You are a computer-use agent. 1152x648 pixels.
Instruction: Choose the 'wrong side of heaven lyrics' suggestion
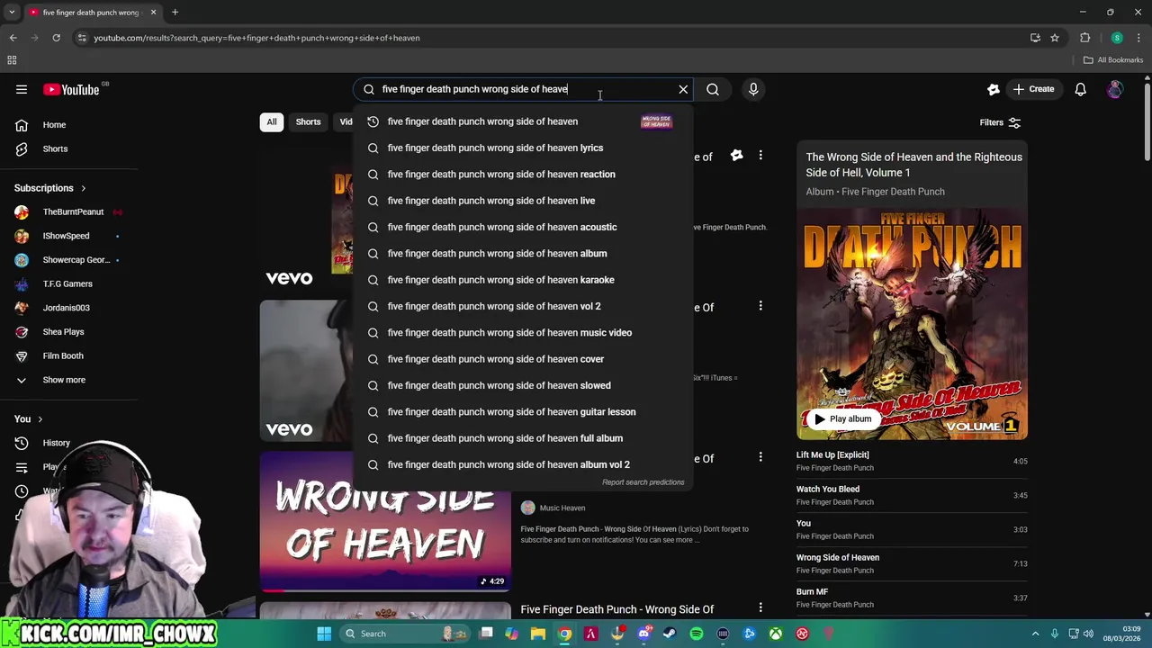pos(523,148)
